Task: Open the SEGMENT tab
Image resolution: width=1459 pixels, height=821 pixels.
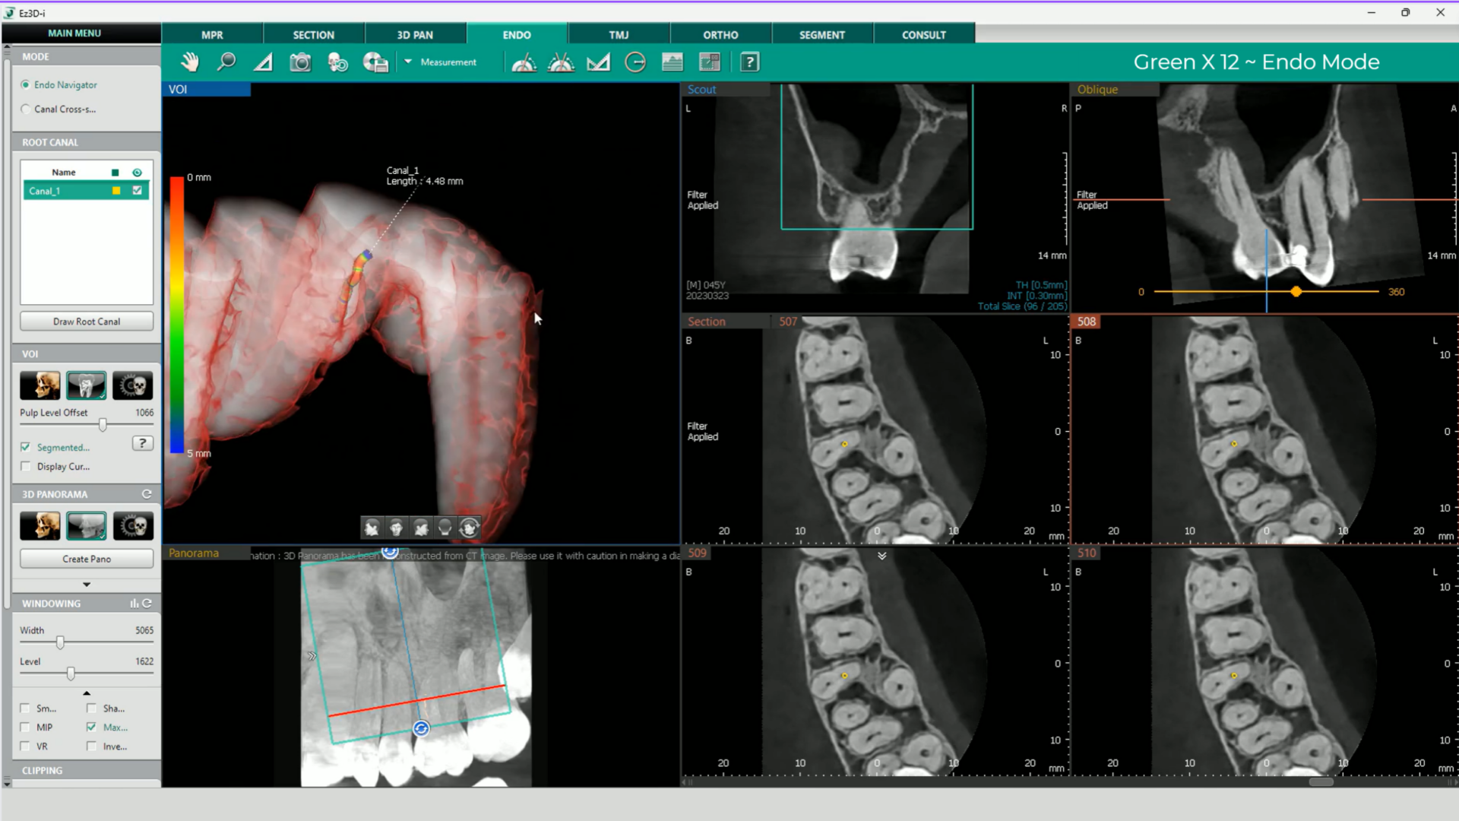Action: [821, 35]
